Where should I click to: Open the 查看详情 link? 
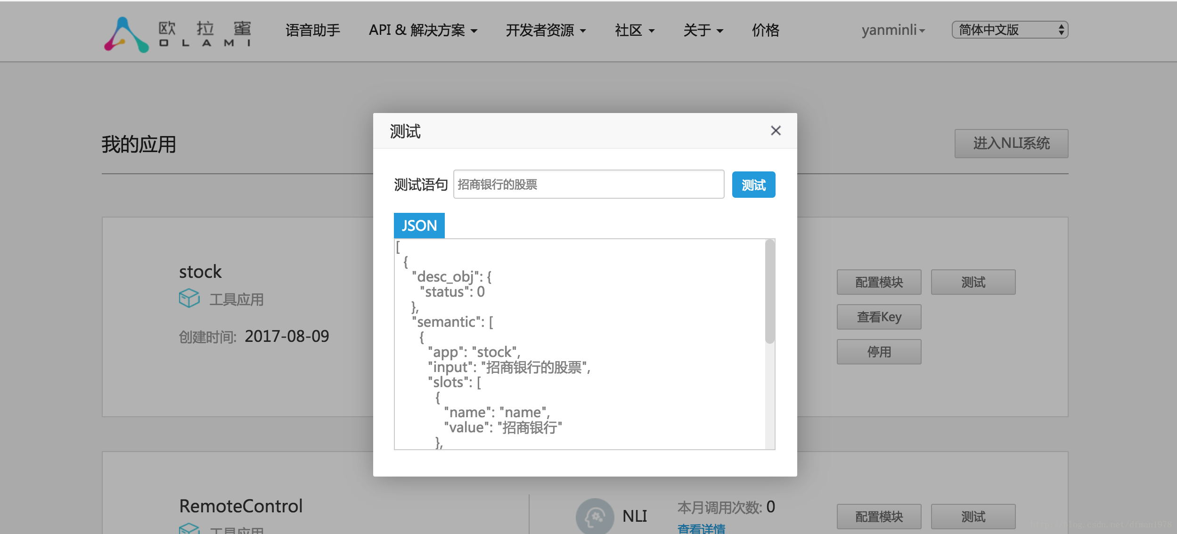701,528
